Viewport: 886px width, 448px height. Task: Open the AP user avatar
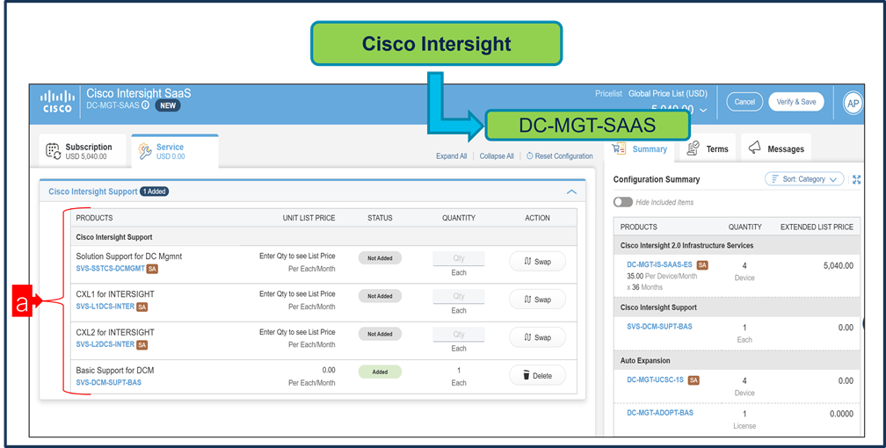click(852, 104)
